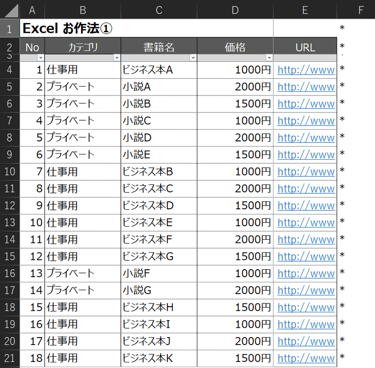Click the 価格 header cell

235,47
